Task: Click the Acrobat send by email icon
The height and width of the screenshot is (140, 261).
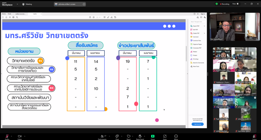Action: [x=201, y=17]
